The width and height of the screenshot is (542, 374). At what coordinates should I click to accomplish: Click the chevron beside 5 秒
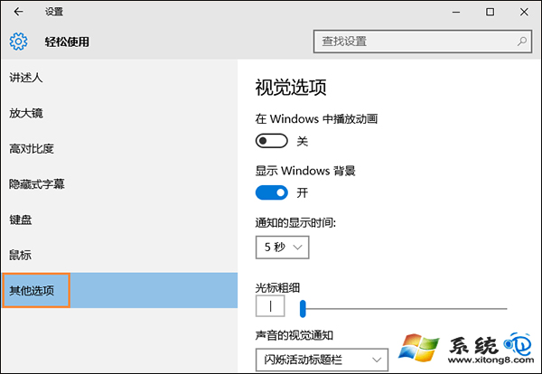click(x=297, y=248)
